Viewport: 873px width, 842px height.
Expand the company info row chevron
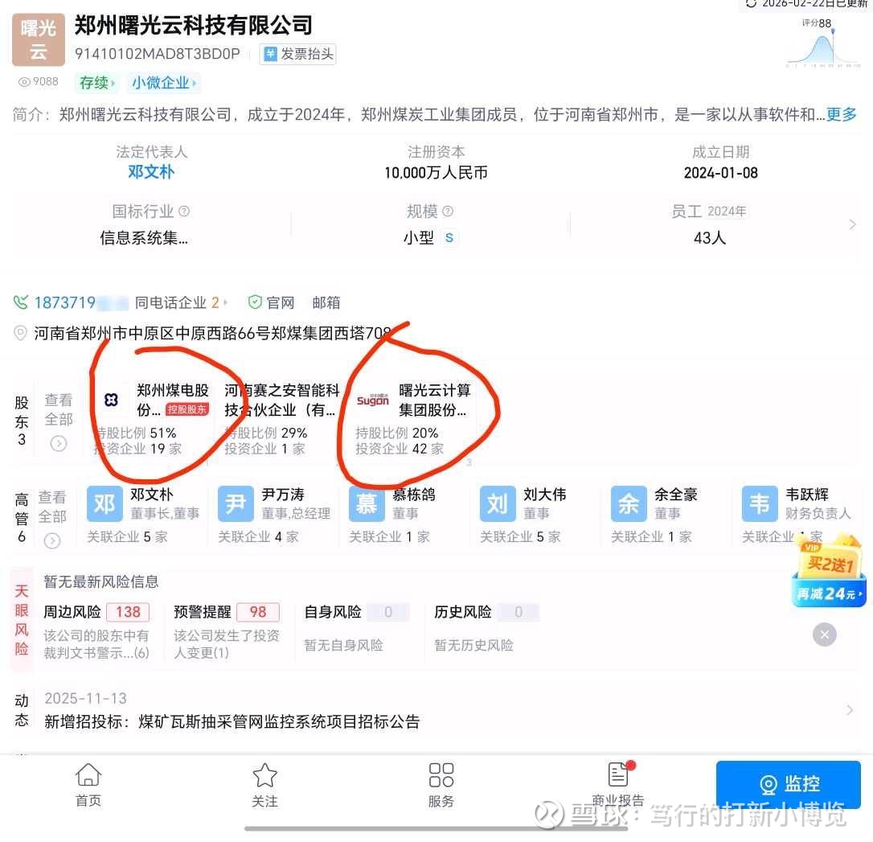tap(852, 224)
